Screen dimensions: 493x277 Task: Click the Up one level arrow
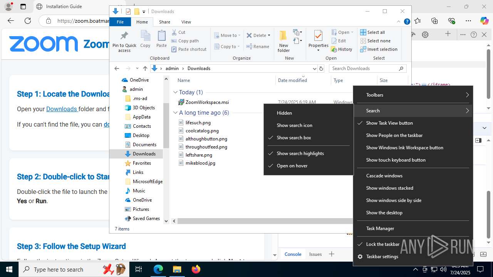click(x=145, y=68)
